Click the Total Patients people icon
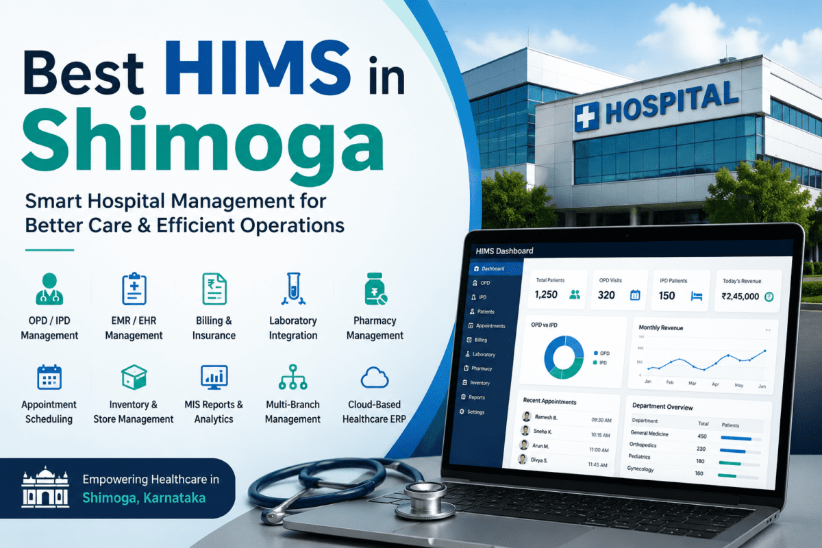 575,295
